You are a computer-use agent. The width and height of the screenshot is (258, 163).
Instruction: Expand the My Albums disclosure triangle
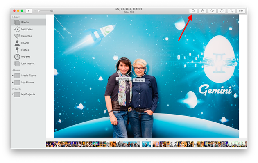13,83
